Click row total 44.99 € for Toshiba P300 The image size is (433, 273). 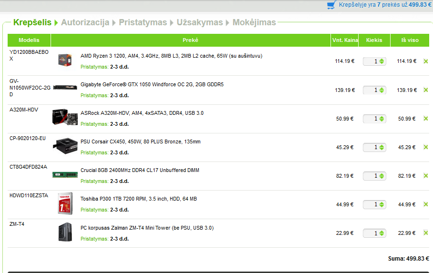407,204
